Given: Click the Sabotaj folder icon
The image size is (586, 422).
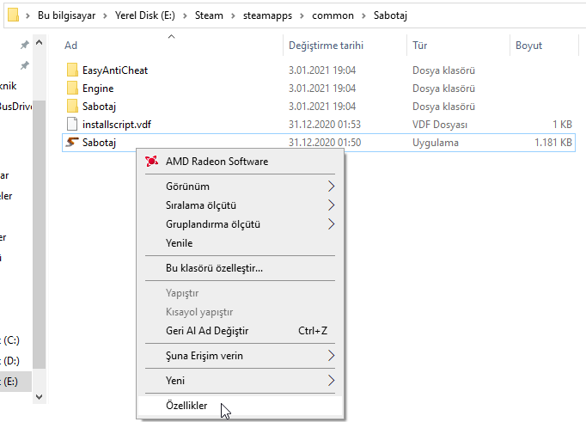Looking at the screenshot, I should pos(72,106).
